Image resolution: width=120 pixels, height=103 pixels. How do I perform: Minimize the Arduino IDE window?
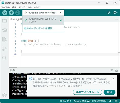point(99,3)
